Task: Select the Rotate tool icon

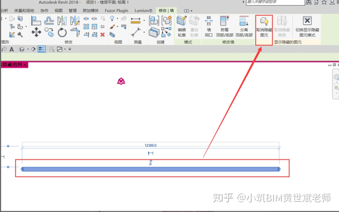Action: pyautogui.click(x=62, y=33)
